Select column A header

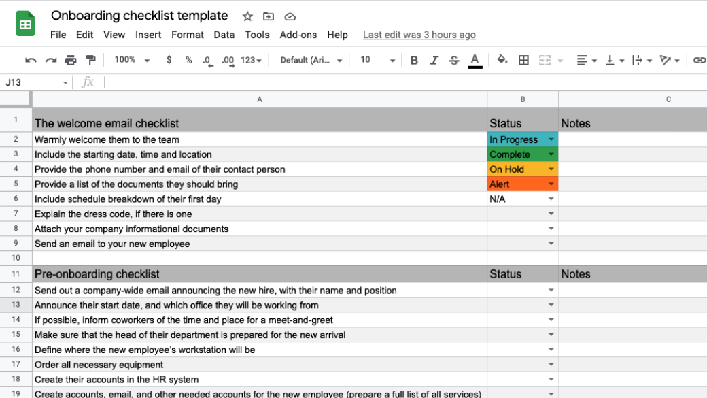(260, 99)
